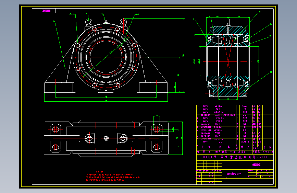Screen dimensions: 297x193
Task: Click part balloon number 10 in section view
Action: pyautogui.click(x=259, y=12)
